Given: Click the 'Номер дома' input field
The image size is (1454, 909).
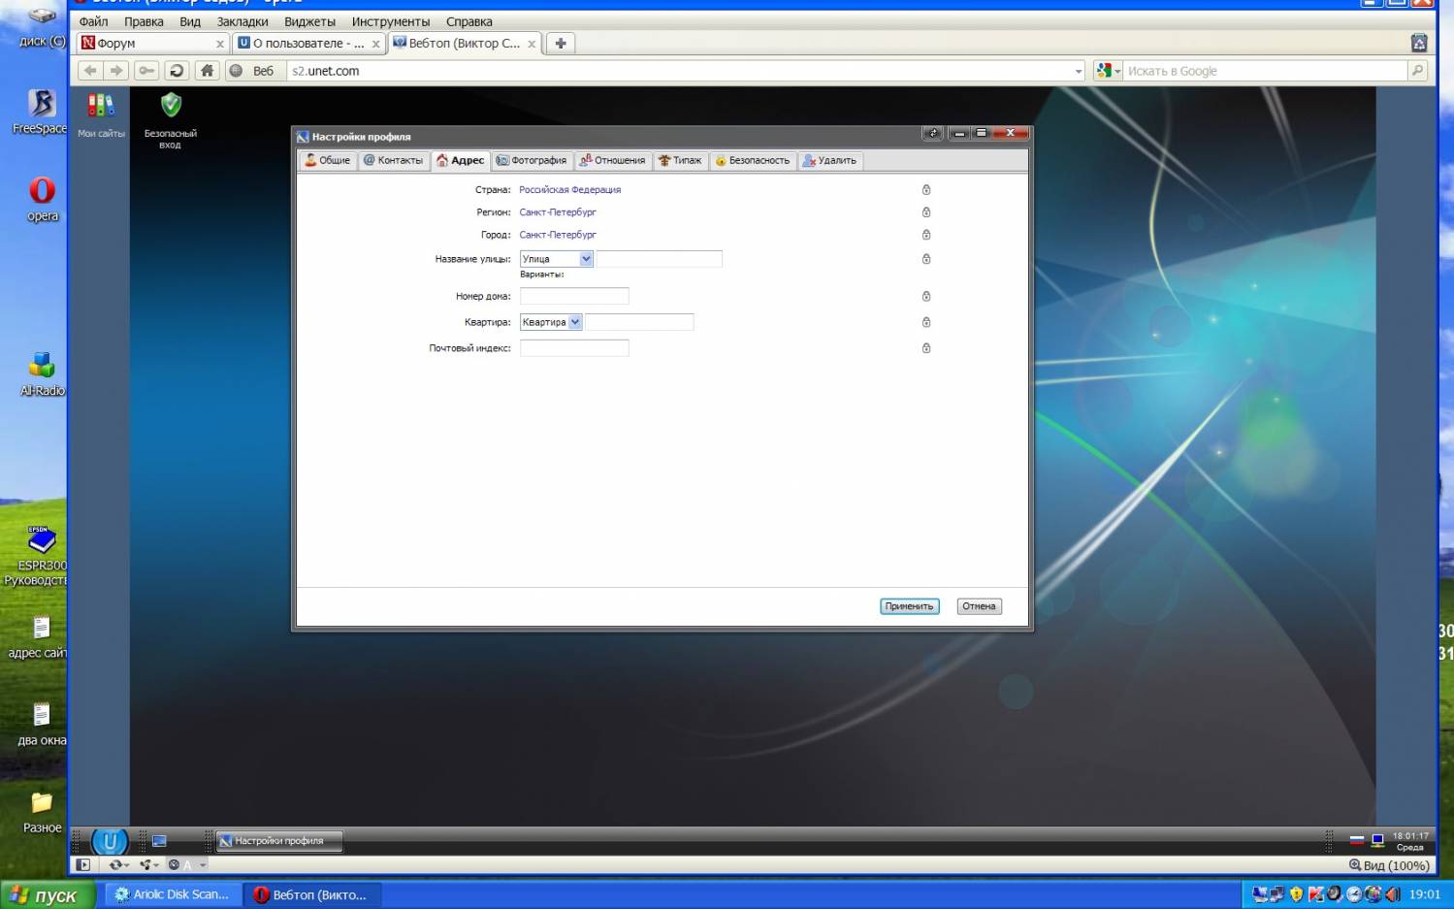Looking at the screenshot, I should 574,297.
